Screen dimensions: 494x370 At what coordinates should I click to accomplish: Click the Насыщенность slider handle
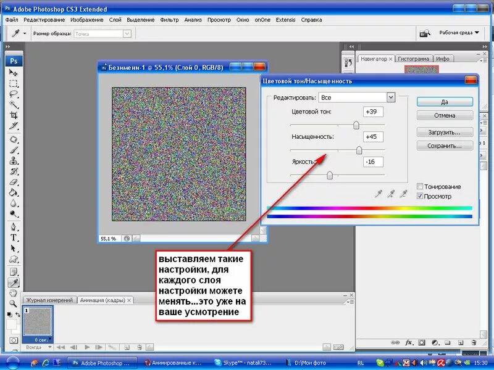(359, 150)
